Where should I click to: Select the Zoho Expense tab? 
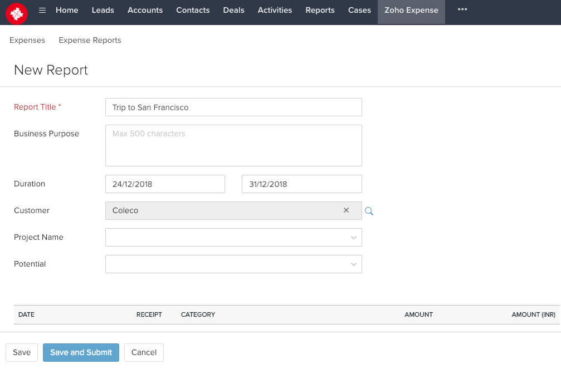pos(411,11)
